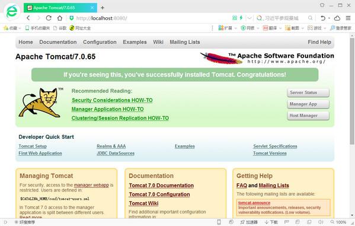Screen dimensions: 355x226
Task: Click the 加速器 accelerator in status bar
Action: 249,222
